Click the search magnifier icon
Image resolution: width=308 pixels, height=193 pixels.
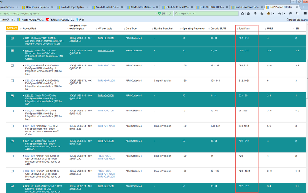pyautogui.click(x=177, y=14)
